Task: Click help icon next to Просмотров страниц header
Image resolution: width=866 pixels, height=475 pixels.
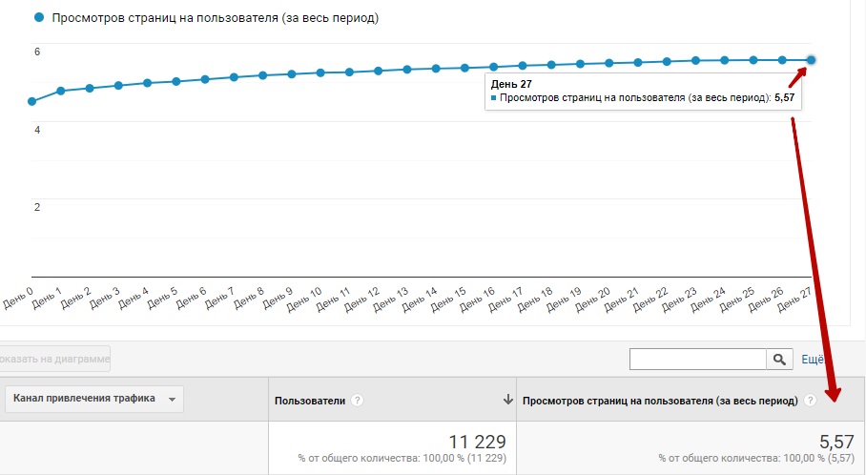Action: (810, 401)
